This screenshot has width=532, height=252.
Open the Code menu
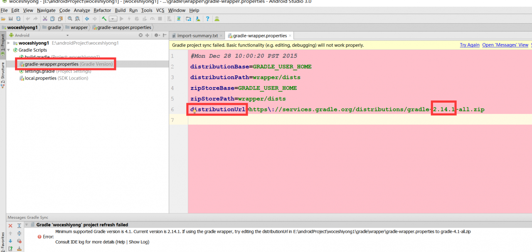coord(65,10)
